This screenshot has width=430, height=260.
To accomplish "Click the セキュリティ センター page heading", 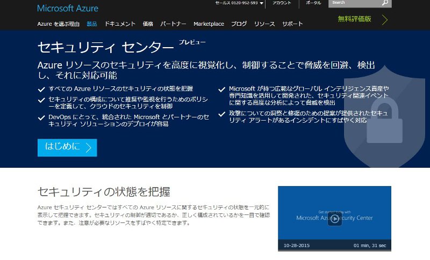I will 105,47.
